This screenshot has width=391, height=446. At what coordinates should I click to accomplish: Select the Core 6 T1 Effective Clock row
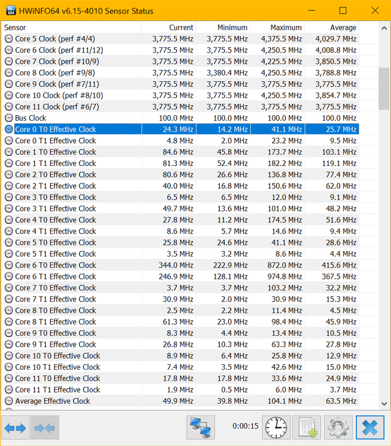tap(180, 276)
